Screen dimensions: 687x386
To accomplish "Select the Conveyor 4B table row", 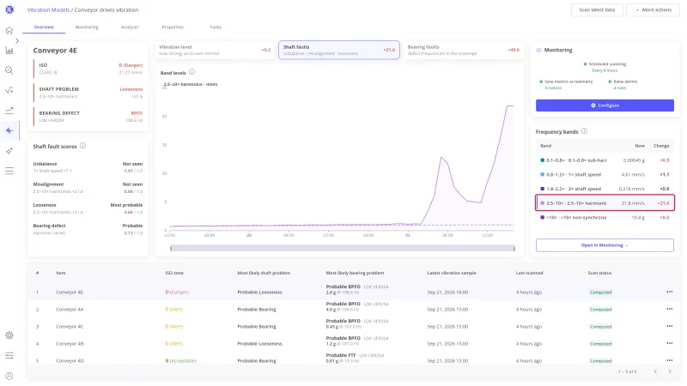I will [x=354, y=344].
